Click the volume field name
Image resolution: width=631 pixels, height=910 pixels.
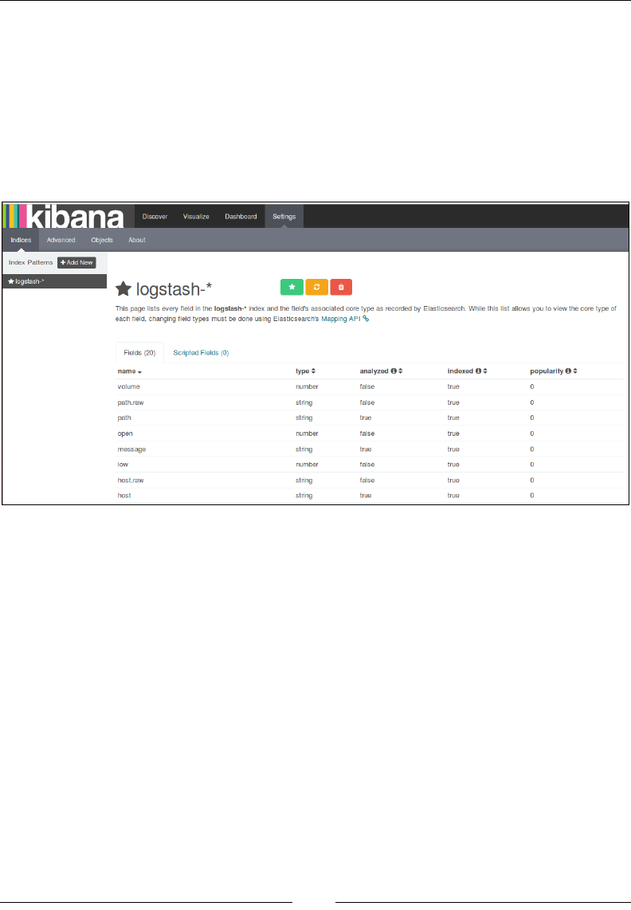pos(129,386)
